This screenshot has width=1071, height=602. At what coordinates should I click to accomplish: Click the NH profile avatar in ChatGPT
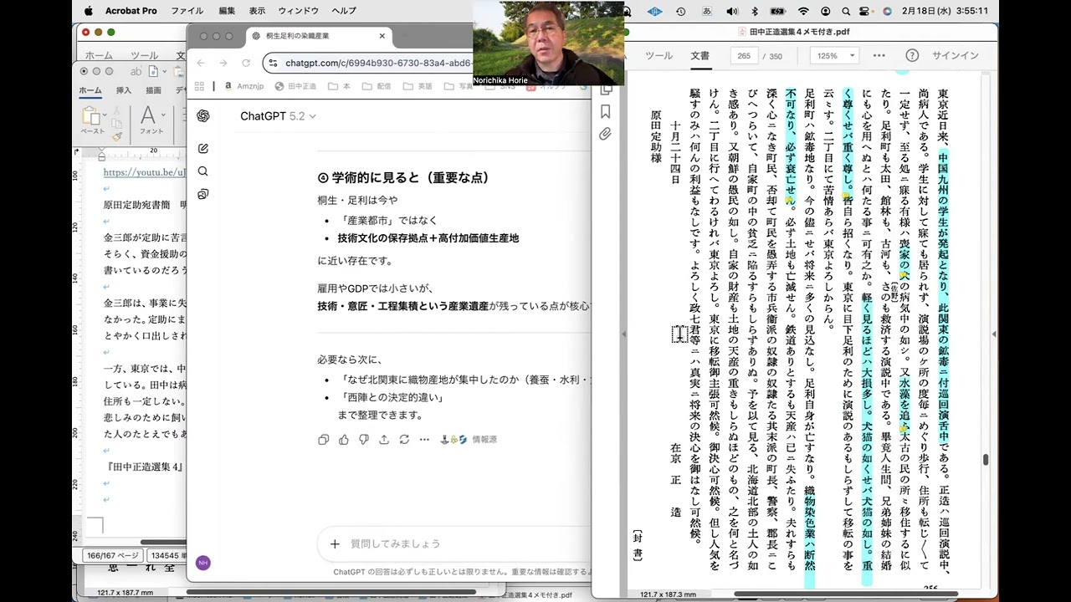point(202,563)
